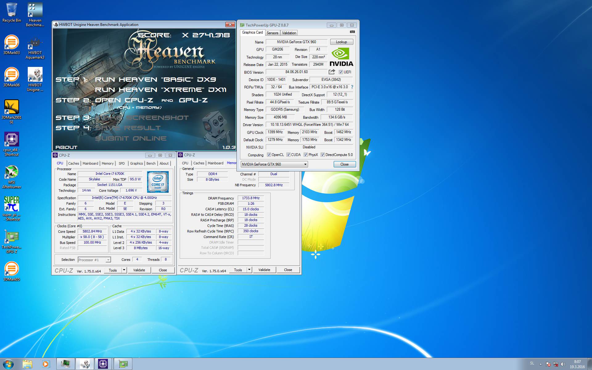Screen dimensions: 592x370
Task: Open Windows Media Player from the taskbar
Action: [x=46, y=364]
